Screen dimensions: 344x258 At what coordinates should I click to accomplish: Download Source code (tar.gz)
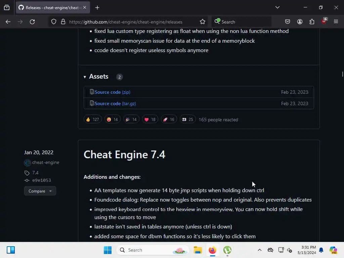tap(115, 103)
